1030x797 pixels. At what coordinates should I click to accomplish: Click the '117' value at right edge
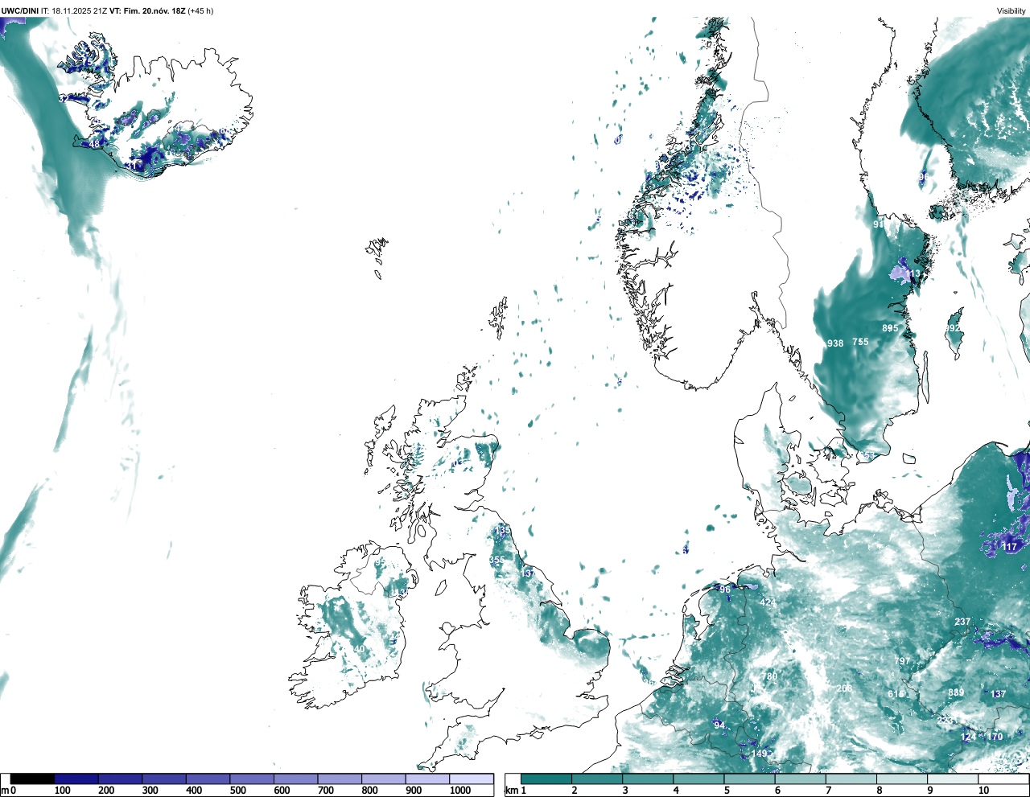coord(1010,547)
